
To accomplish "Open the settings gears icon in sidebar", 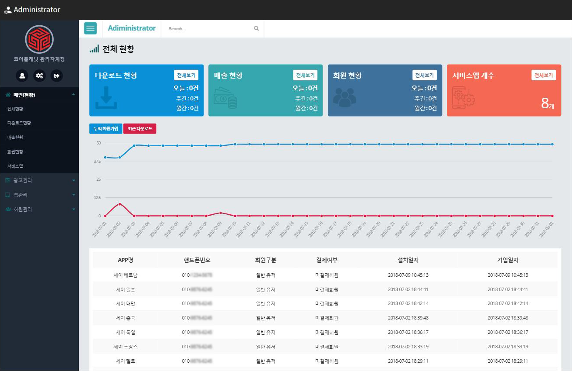I will click(39, 76).
